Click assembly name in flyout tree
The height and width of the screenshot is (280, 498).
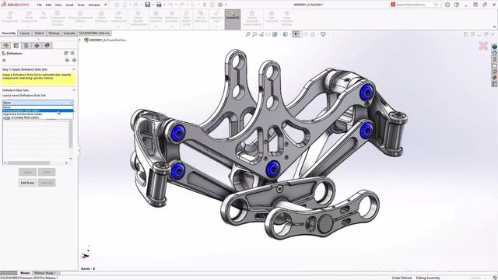click(108, 40)
